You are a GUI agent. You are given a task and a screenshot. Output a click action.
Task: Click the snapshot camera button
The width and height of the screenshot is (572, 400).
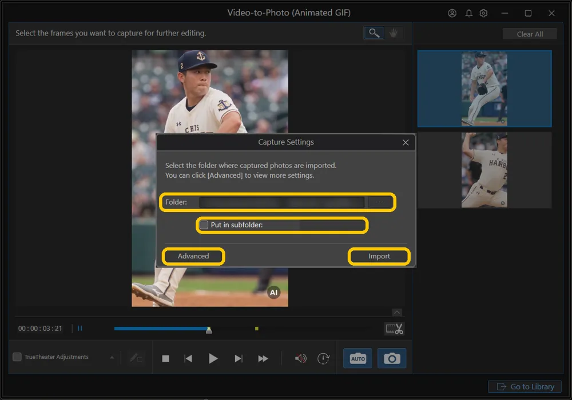(392, 358)
